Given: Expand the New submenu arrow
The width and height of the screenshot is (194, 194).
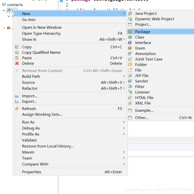Looking at the screenshot, I should 124,13.
